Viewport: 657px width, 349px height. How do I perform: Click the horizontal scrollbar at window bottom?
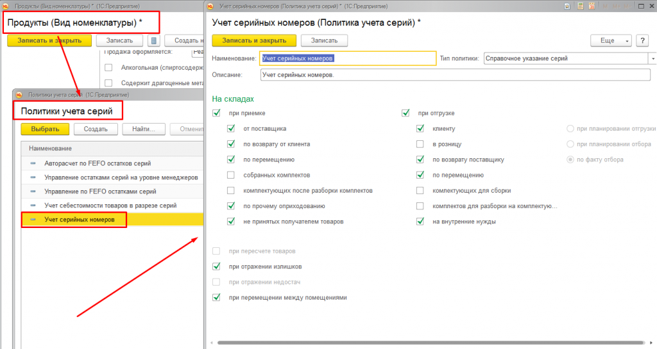coord(431,343)
